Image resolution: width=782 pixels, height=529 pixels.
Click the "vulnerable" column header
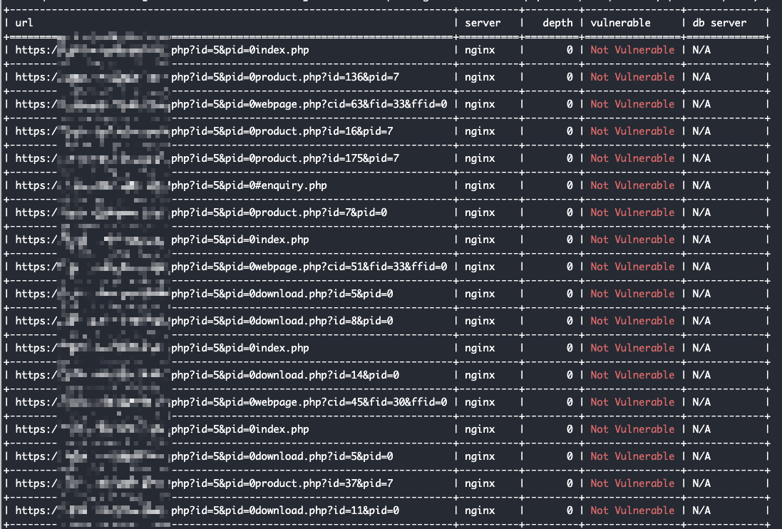[x=620, y=23]
